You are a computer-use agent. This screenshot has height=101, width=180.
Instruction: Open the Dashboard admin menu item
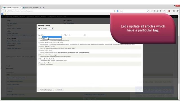8,17
